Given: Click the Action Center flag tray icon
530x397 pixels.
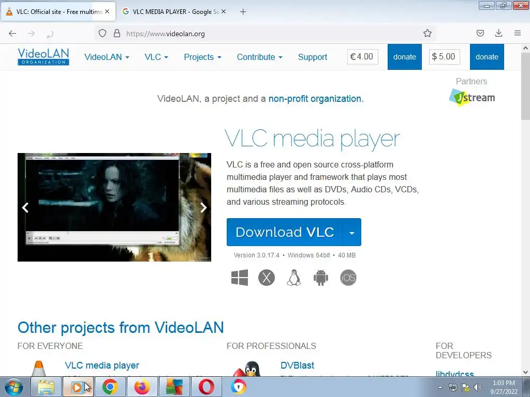Looking at the screenshot, I should pos(465,387).
